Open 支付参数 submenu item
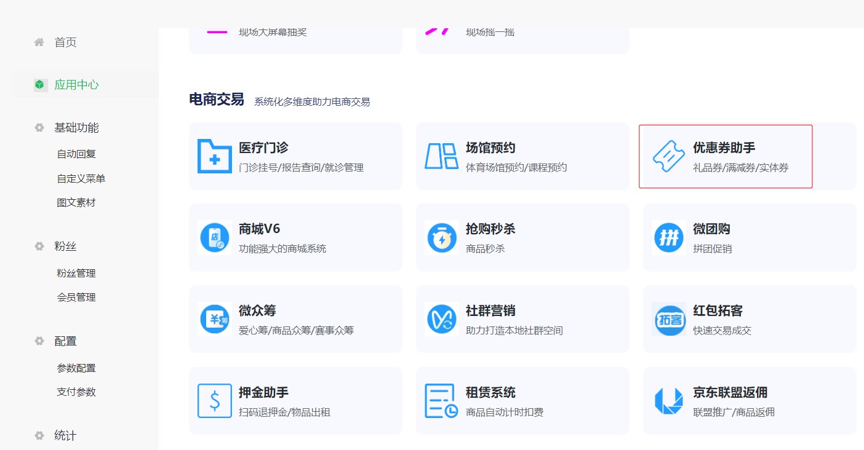 (76, 392)
